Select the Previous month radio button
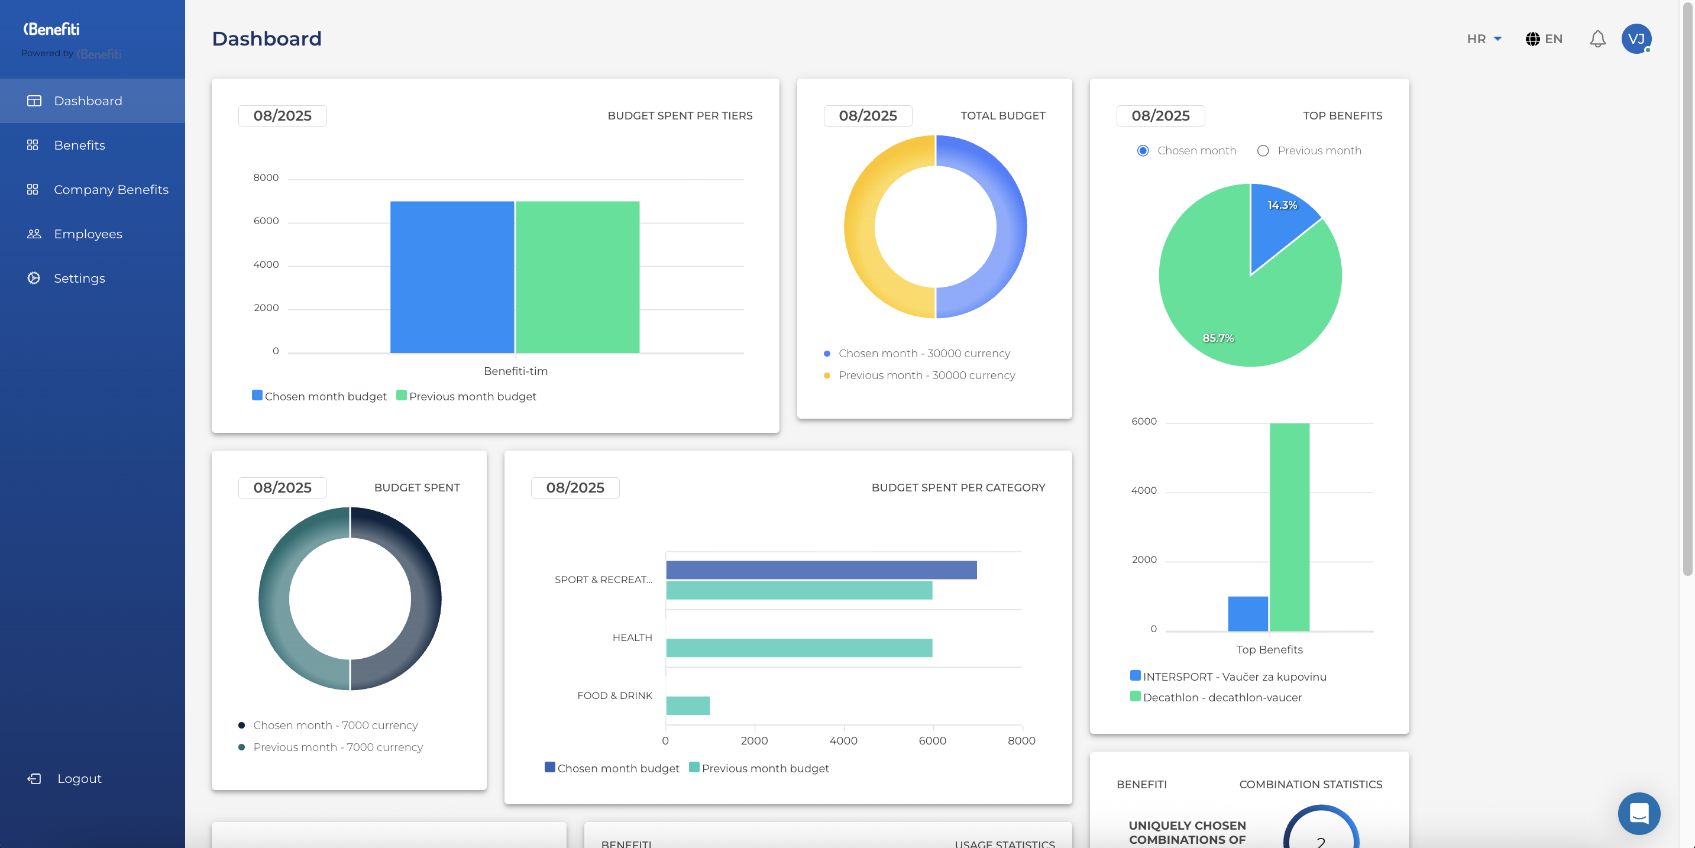Image resolution: width=1695 pixels, height=848 pixels. tap(1263, 151)
